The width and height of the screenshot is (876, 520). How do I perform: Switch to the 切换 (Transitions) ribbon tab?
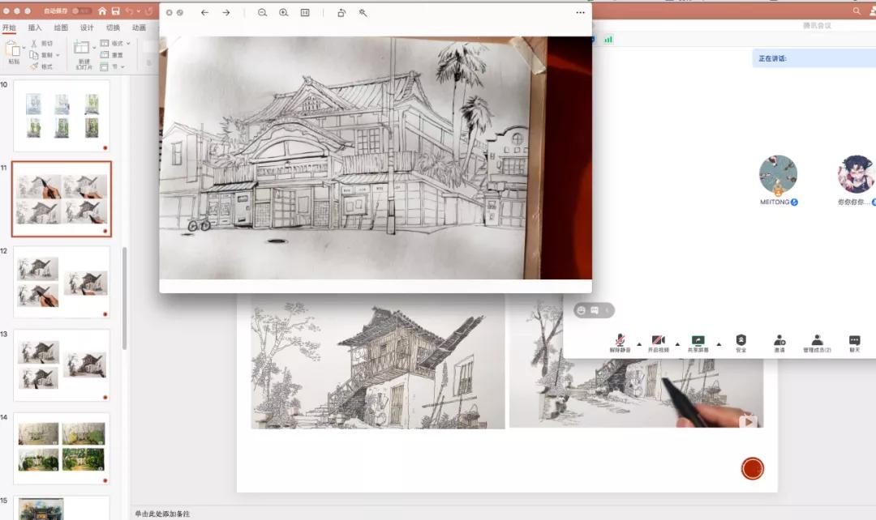click(x=110, y=27)
